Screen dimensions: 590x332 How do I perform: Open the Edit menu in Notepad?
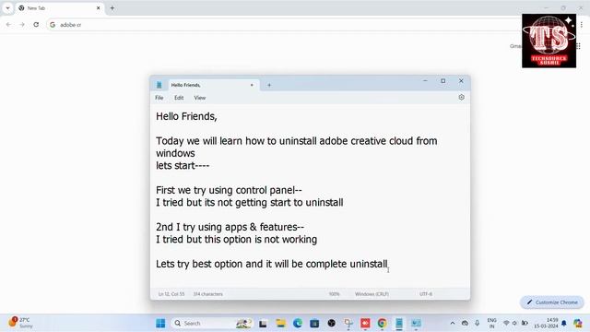(x=179, y=98)
